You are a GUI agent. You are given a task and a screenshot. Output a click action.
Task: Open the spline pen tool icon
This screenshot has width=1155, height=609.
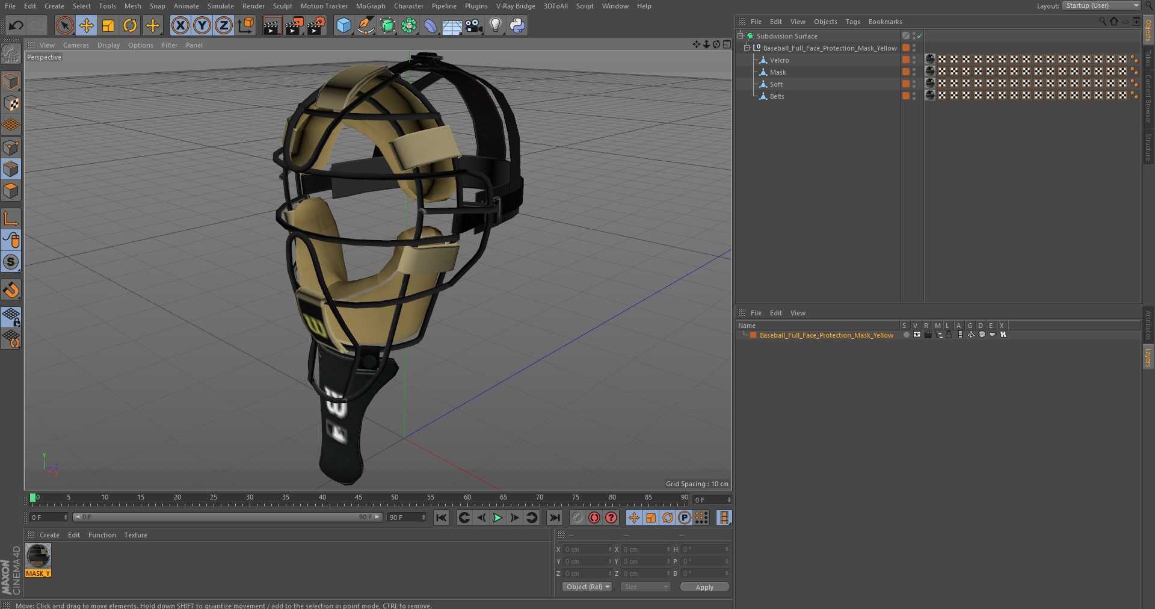point(365,25)
